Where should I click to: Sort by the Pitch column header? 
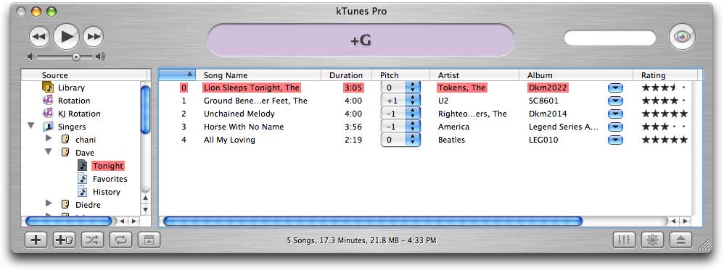pyautogui.click(x=400, y=75)
